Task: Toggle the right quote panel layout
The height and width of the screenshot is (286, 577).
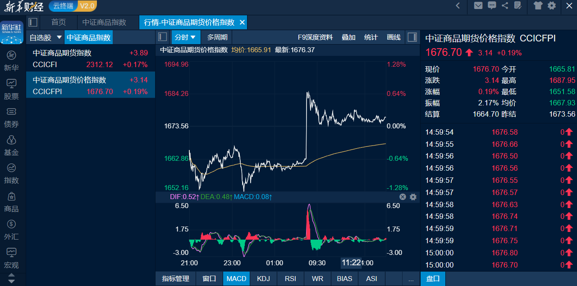Action: click(412, 37)
